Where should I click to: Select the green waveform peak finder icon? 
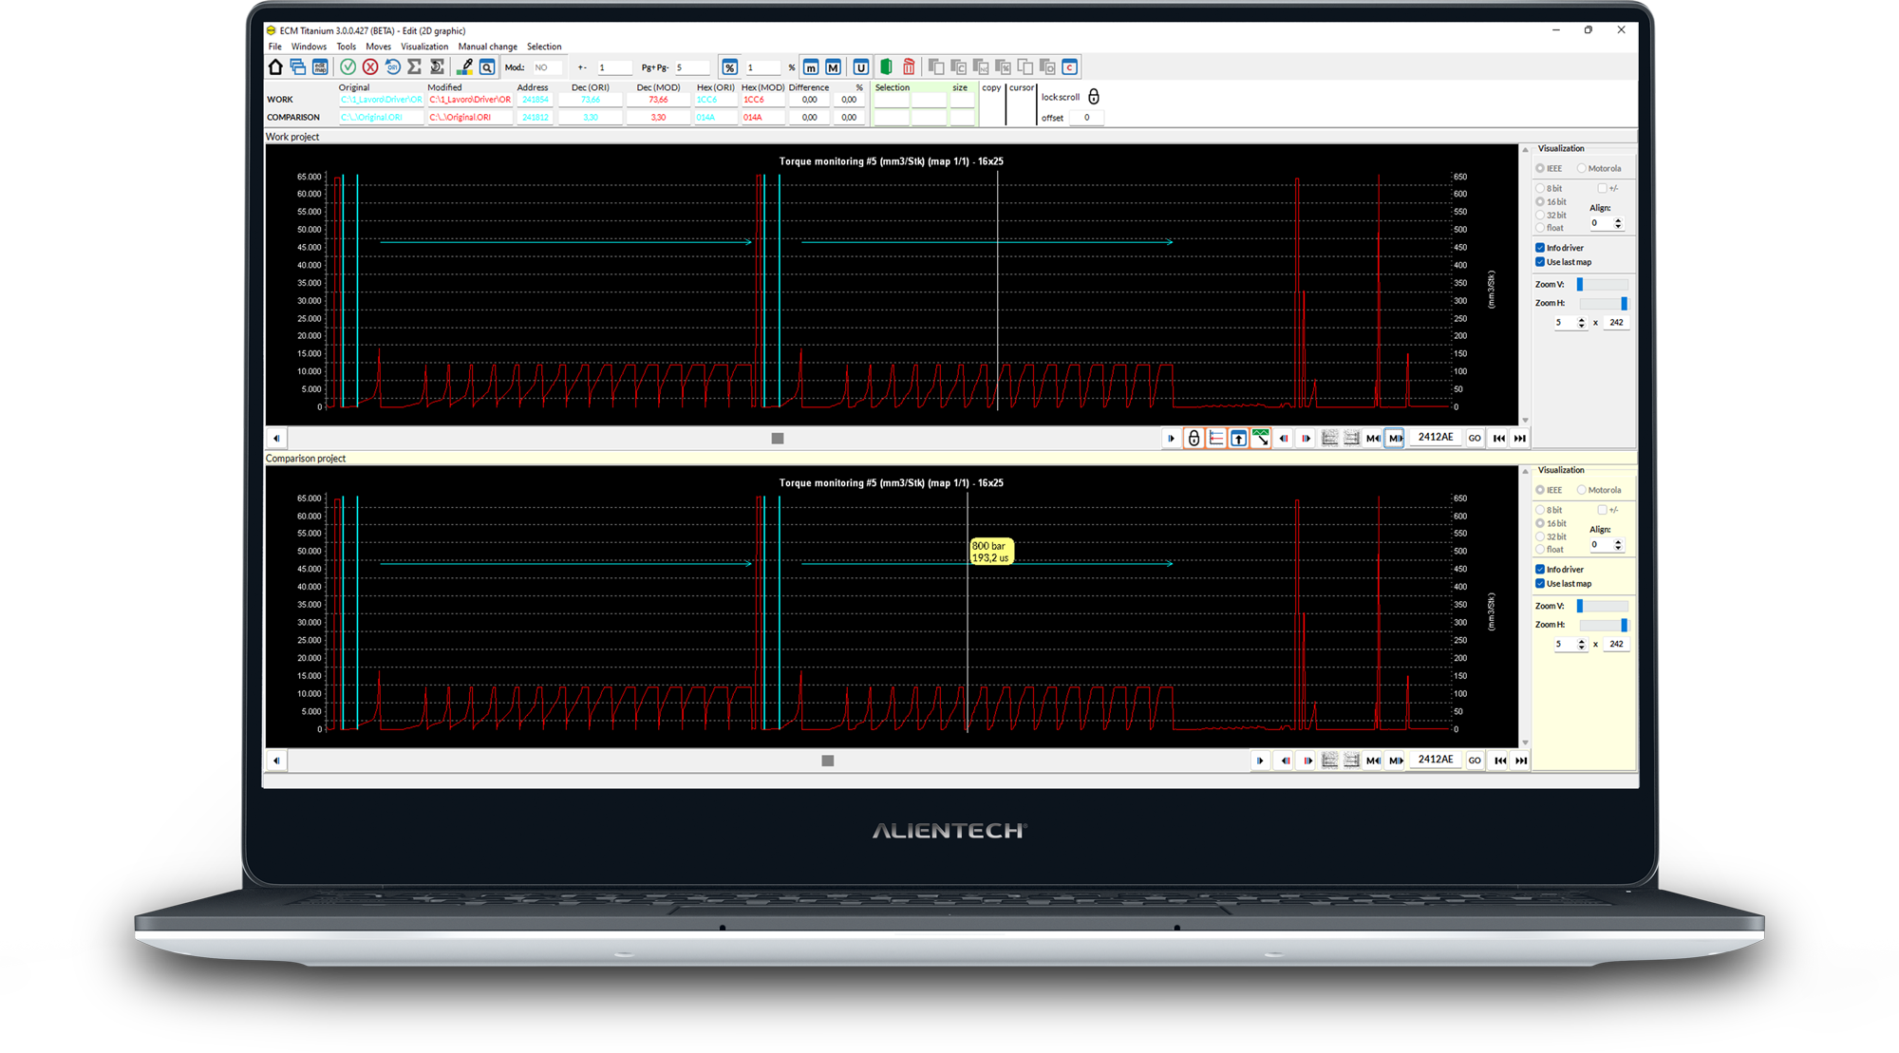[1261, 438]
